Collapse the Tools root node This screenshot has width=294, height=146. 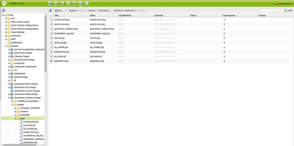tap(3, 15)
